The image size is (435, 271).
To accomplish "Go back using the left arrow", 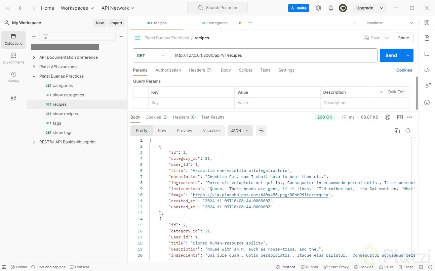I will click(21, 8).
